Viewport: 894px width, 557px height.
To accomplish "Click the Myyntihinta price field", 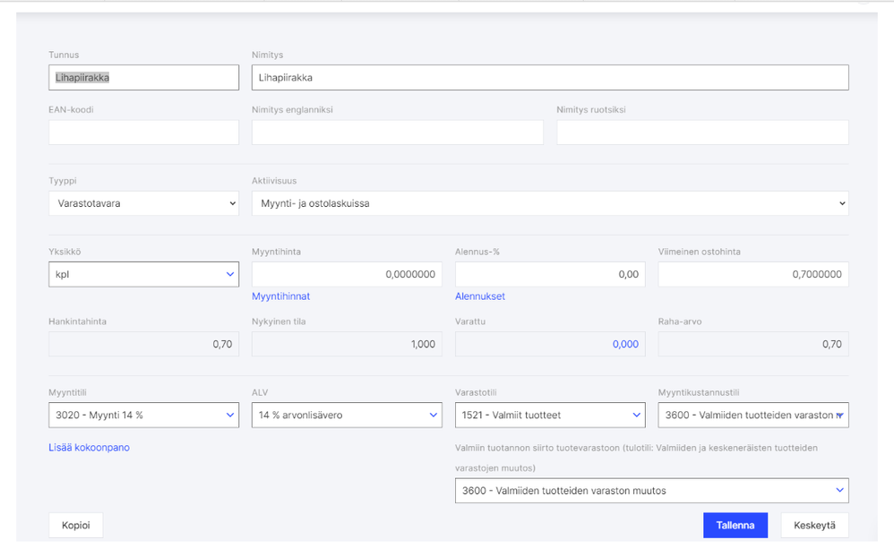I will coord(347,274).
